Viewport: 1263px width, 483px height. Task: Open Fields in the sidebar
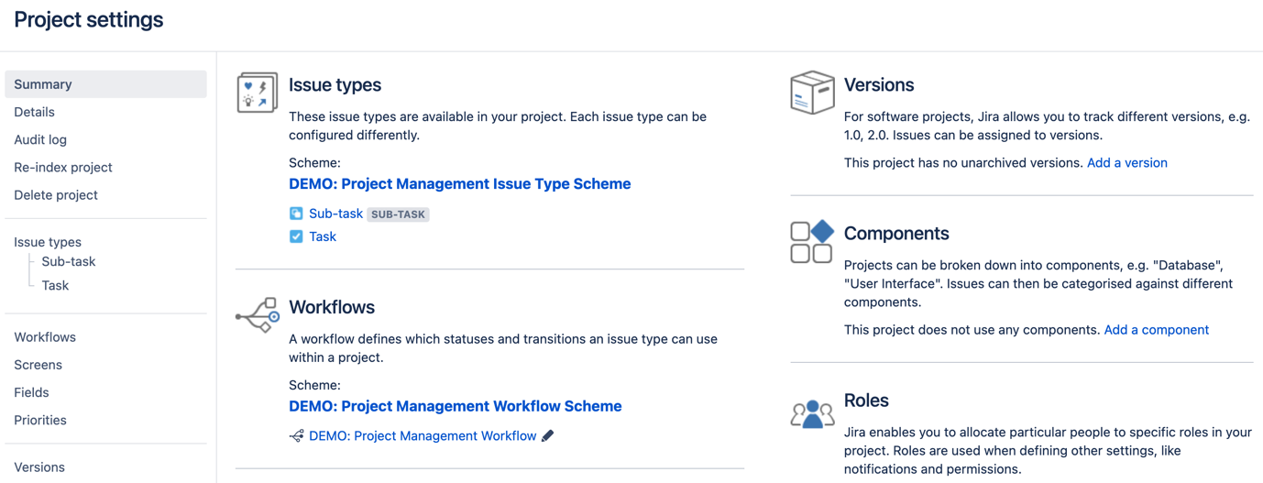coord(31,392)
